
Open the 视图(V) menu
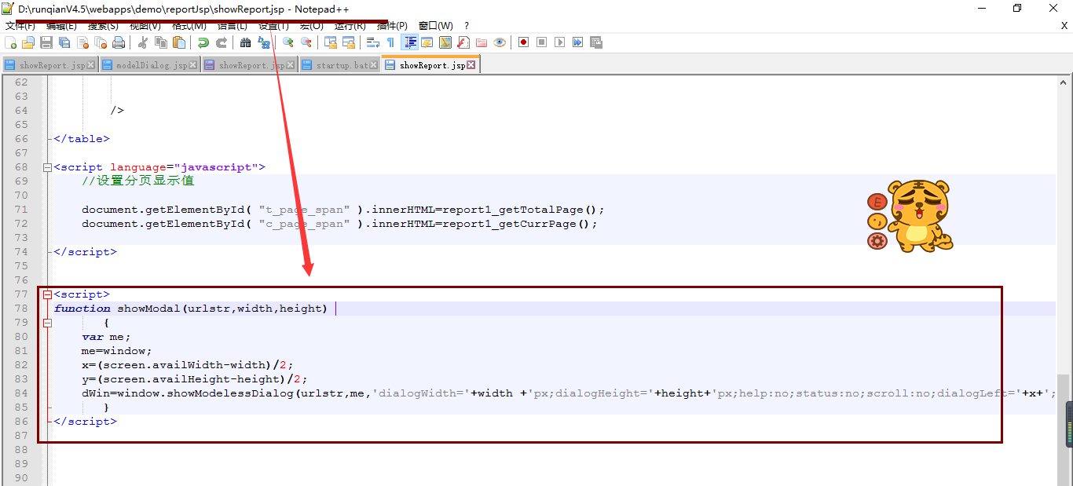click(145, 26)
